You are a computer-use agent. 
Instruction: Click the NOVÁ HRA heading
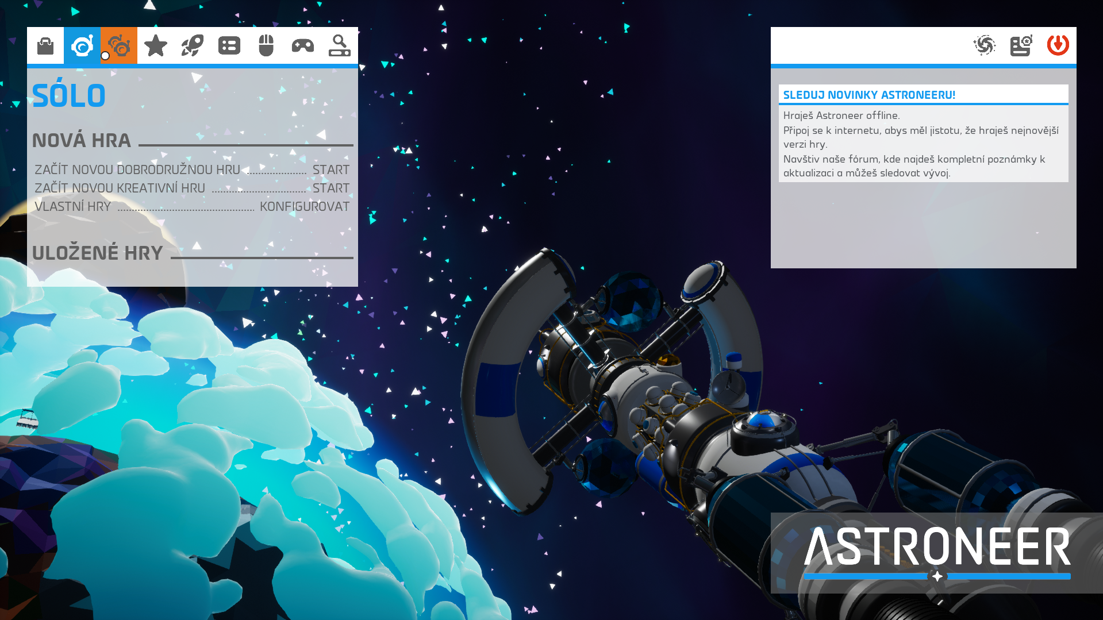click(82, 140)
